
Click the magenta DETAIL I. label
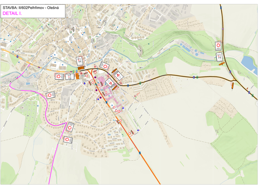pos(12,13)
